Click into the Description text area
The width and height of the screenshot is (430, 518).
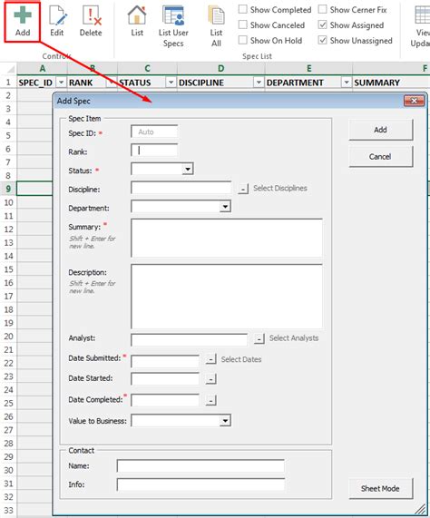[227, 297]
